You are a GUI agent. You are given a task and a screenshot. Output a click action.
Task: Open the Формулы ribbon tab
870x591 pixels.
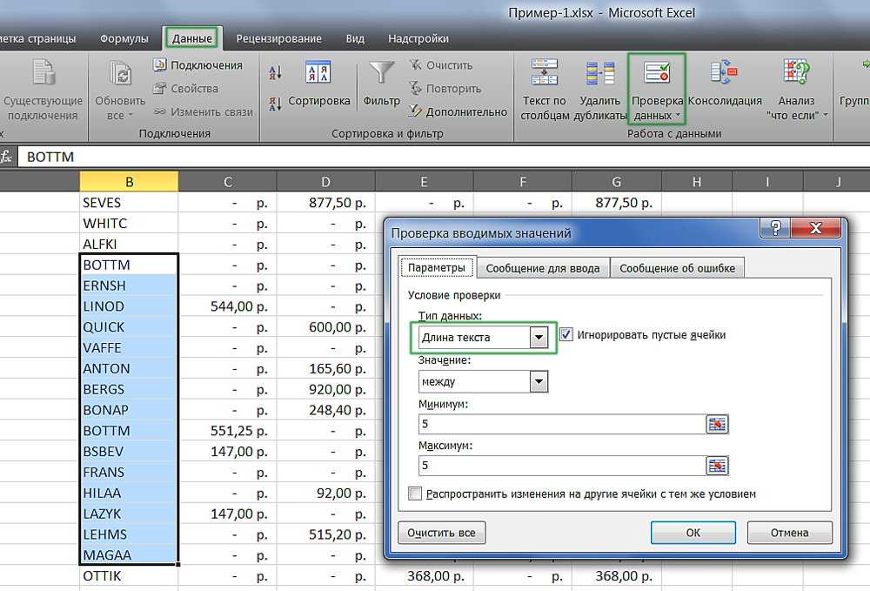(124, 38)
